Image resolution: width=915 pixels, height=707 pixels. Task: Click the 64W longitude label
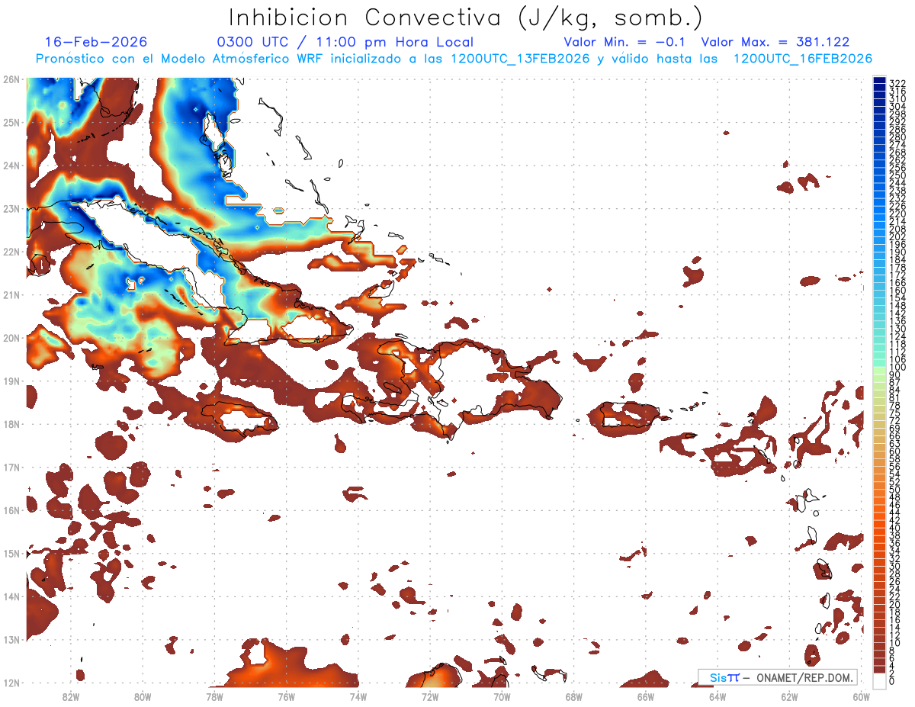[x=718, y=697]
